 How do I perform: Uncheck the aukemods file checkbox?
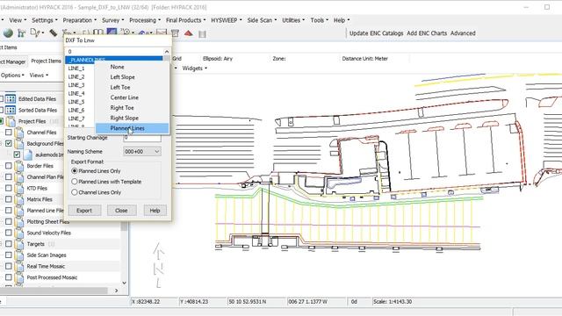(17, 154)
